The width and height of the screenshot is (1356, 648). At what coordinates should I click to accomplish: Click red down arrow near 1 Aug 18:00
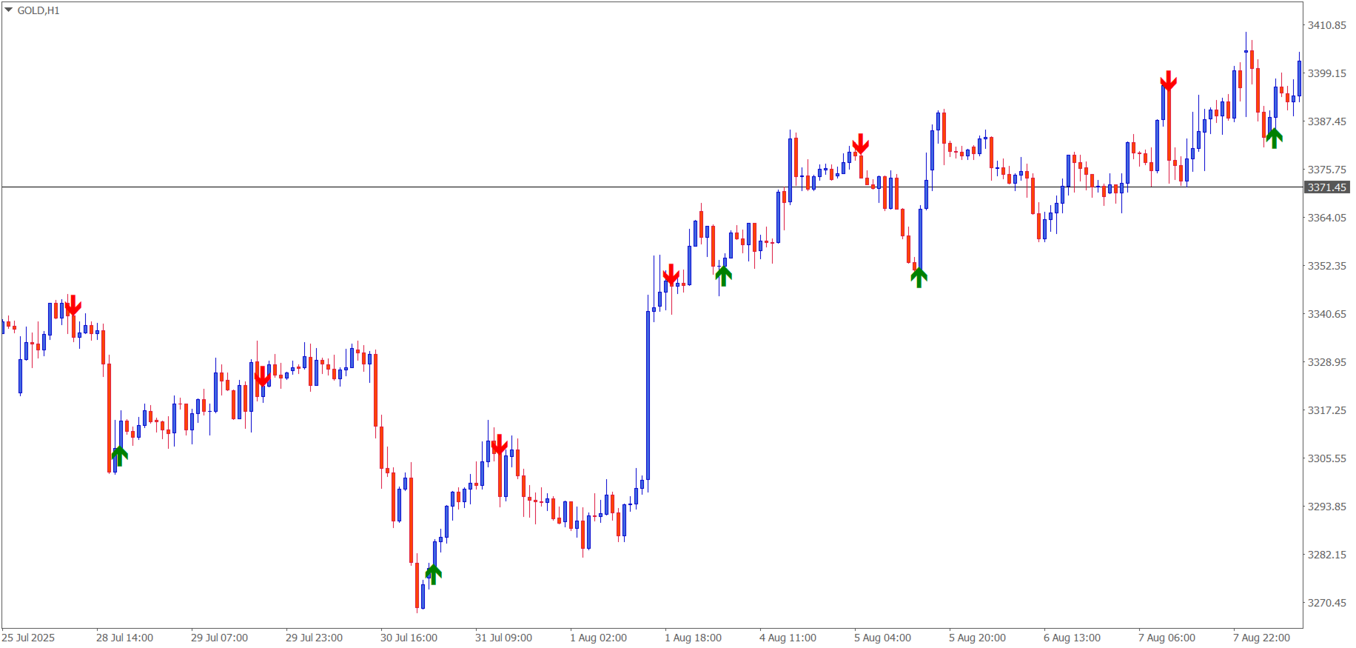[671, 275]
